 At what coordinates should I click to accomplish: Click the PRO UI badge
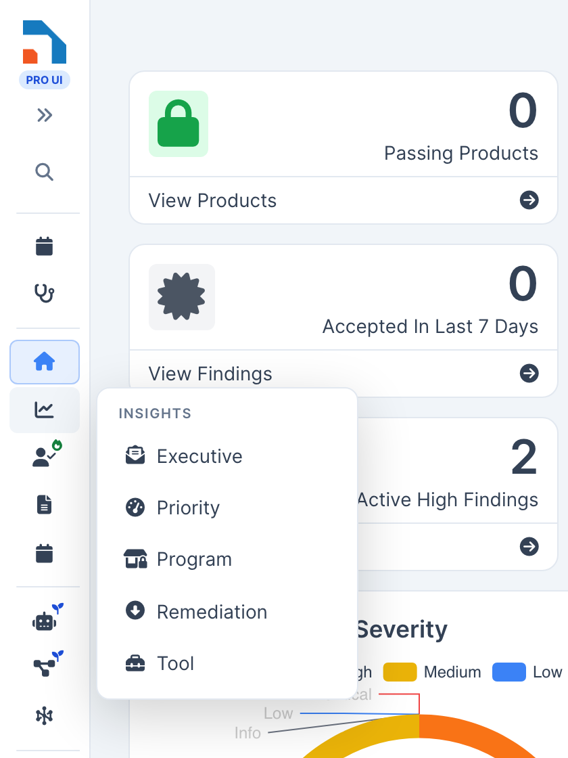click(x=45, y=80)
